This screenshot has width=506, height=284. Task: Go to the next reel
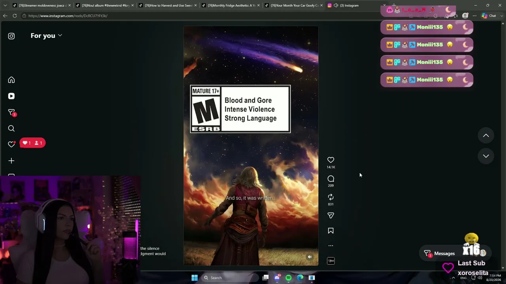tap(486, 156)
